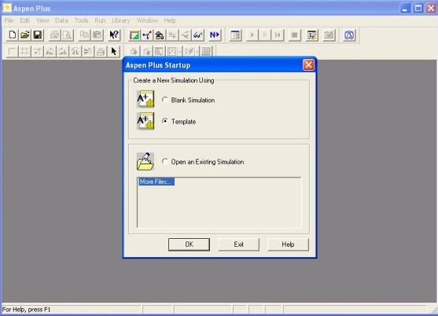The width and height of the screenshot is (438, 316).
Task: Select the black arrow pointer mode tool
Action: point(114,51)
